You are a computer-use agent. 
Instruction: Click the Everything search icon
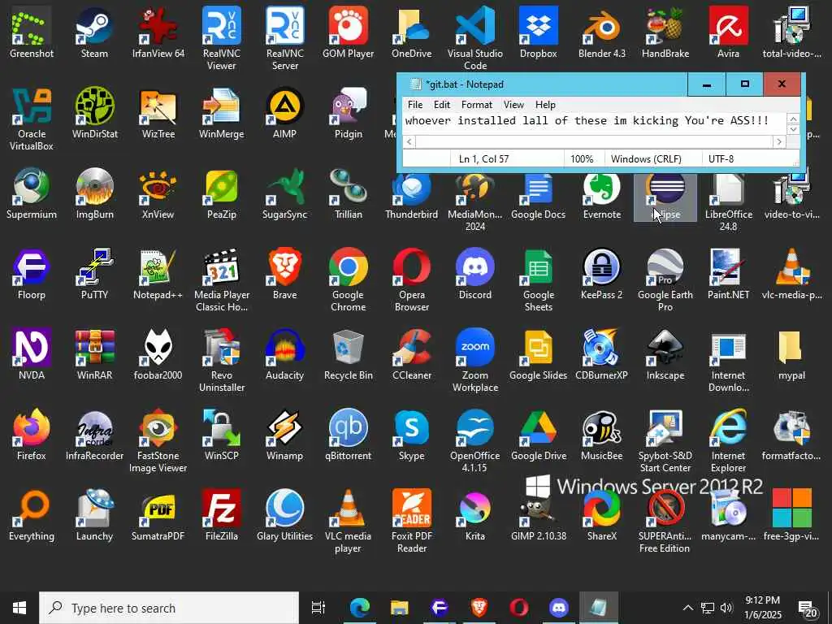tap(32, 515)
